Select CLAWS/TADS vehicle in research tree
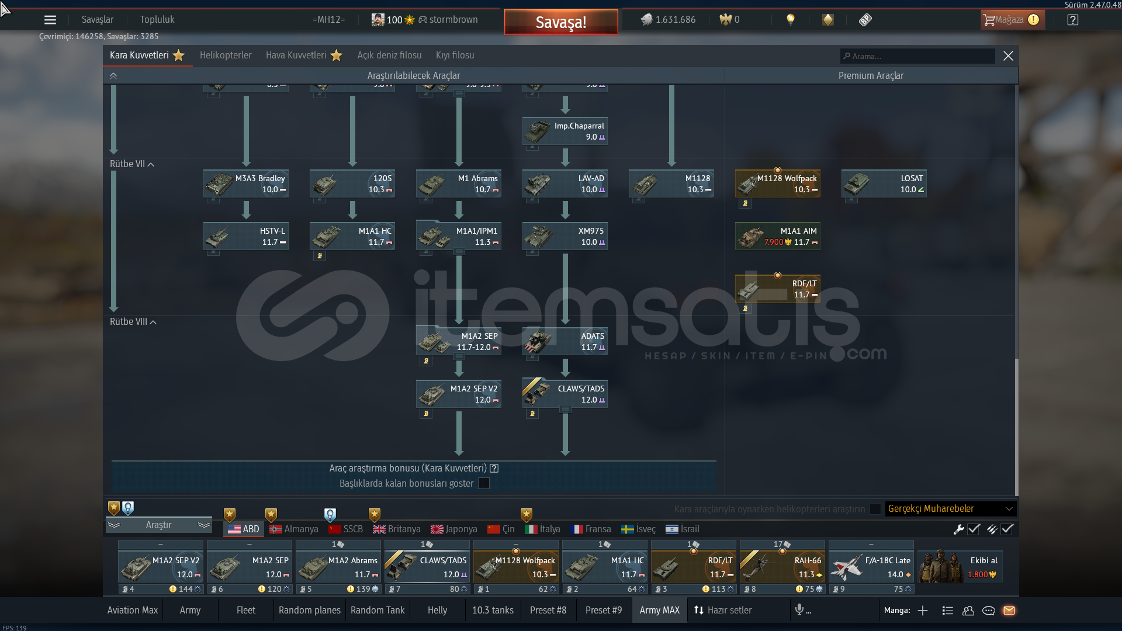 (x=565, y=394)
